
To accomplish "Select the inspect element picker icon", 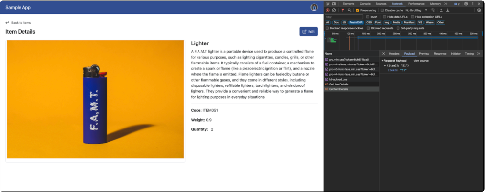I will [328, 4].
